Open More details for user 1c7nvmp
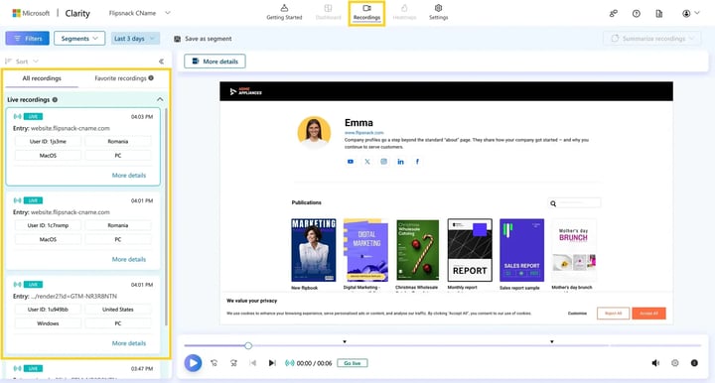This screenshot has width=715, height=383. coord(129,259)
